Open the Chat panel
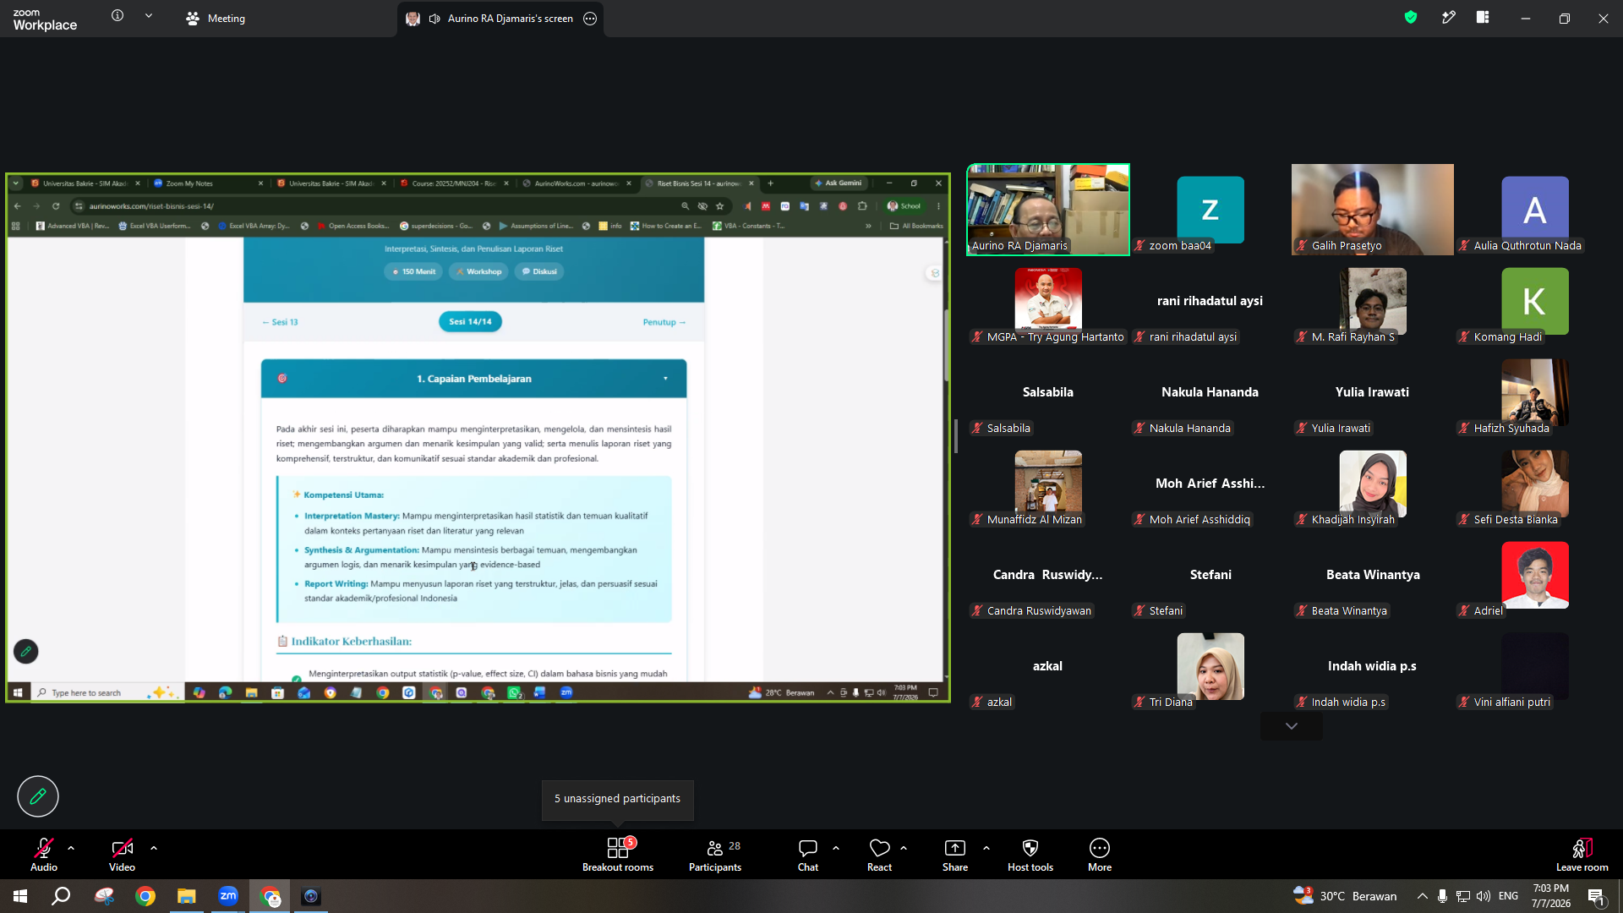This screenshot has height=913, width=1623. (808, 854)
